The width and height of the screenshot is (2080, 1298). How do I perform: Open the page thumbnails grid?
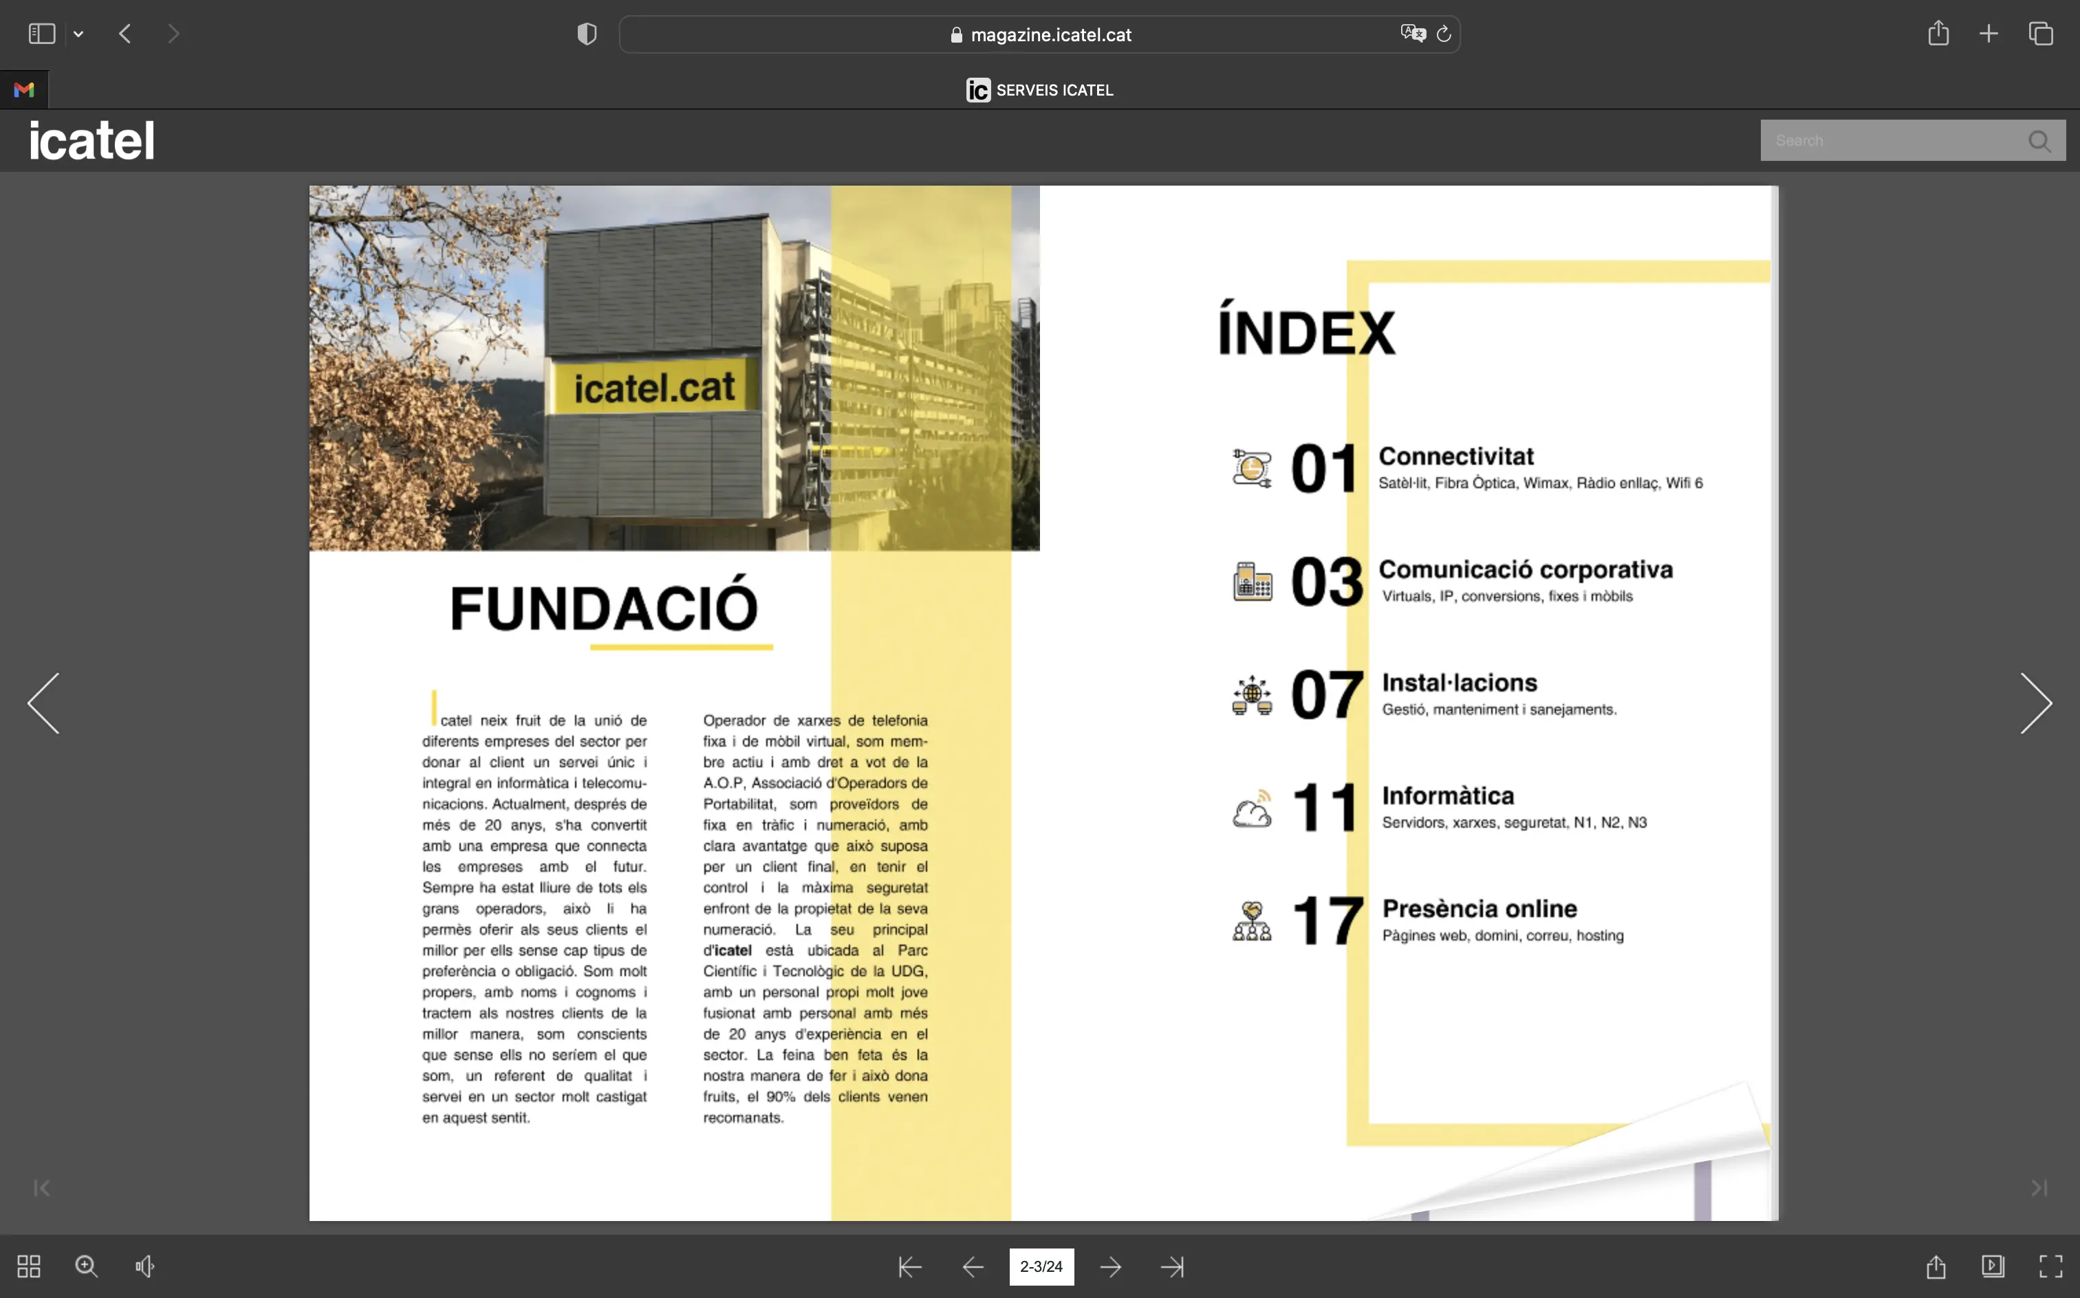point(28,1266)
